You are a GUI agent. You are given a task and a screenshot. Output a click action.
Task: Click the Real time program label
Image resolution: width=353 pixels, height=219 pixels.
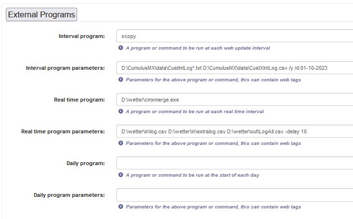(x=79, y=100)
